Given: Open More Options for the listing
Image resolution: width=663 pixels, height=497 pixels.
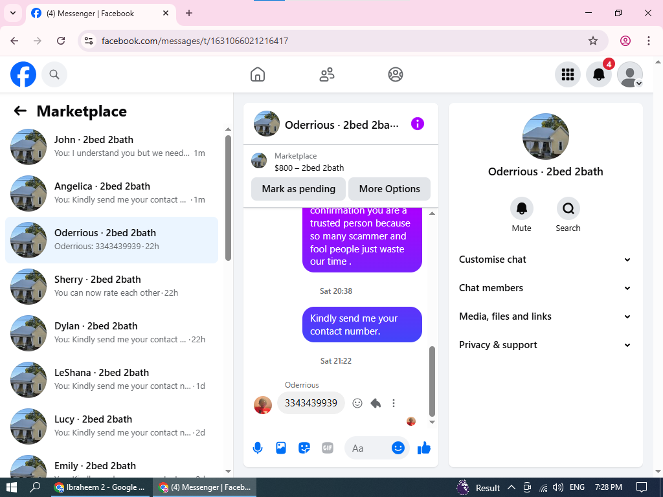Looking at the screenshot, I should point(389,189).
